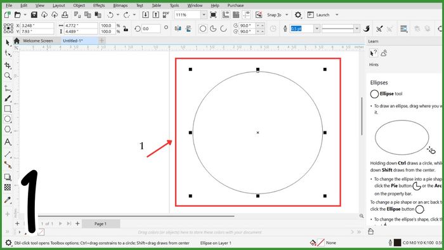Click the fill None swatch in status bar
Screen dimensions: 444x250
[321, 242]
